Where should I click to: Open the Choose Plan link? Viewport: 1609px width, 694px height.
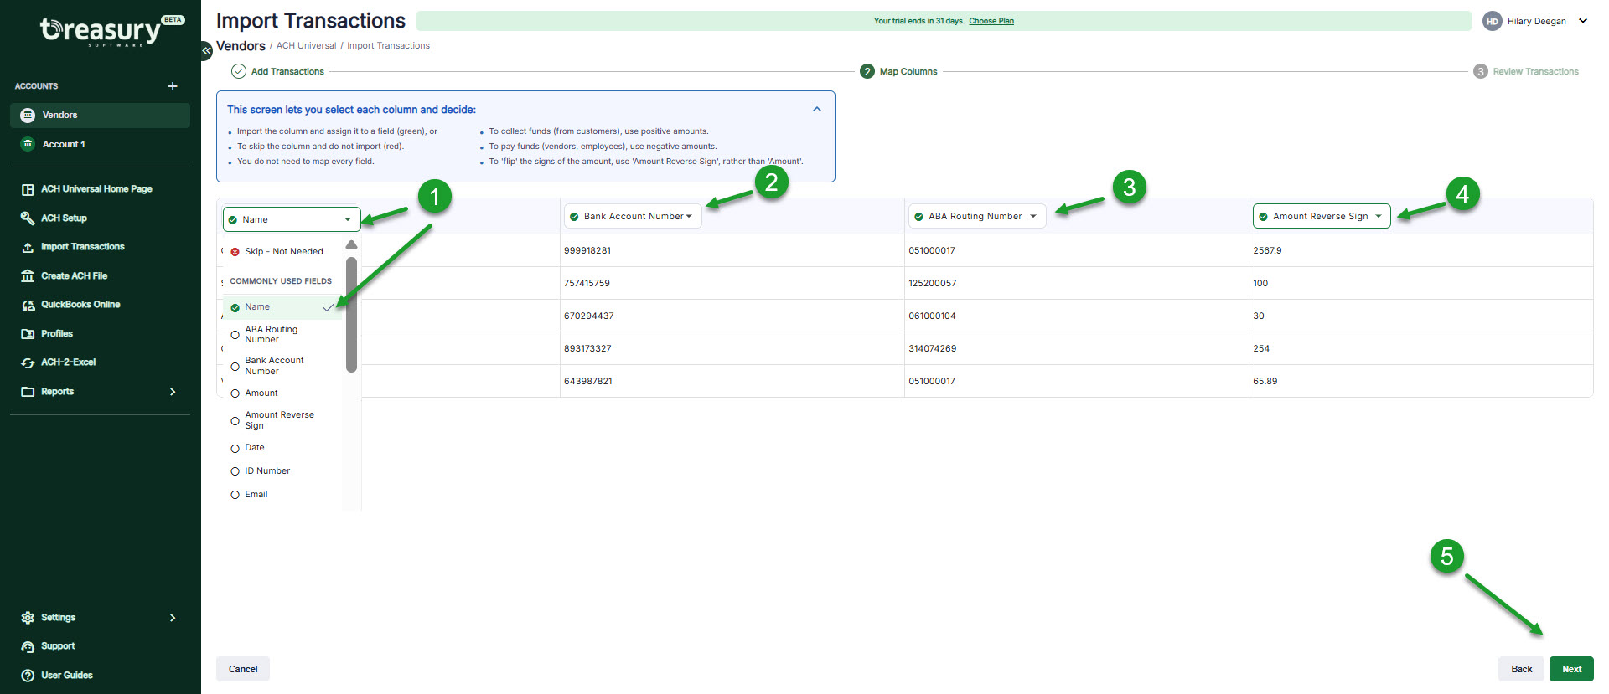(x=991, y=21)
